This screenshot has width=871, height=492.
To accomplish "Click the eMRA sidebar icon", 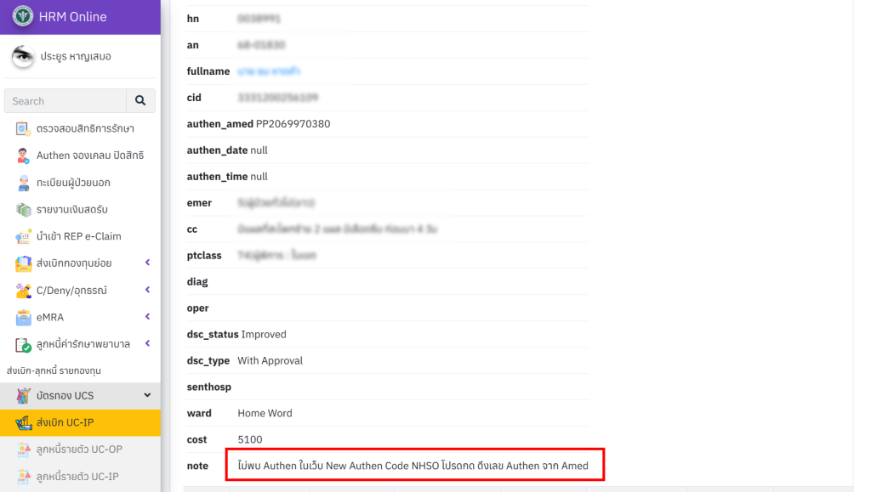I will pos(23,318).
